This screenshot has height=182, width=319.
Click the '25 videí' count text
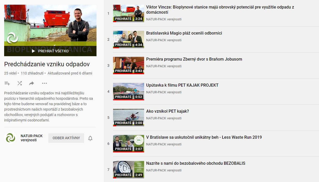coord(10,73)
